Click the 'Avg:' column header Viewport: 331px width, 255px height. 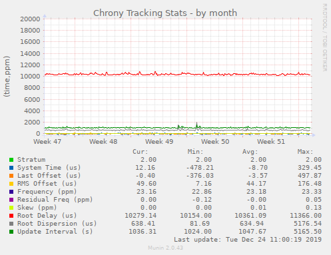pos(250,152)
